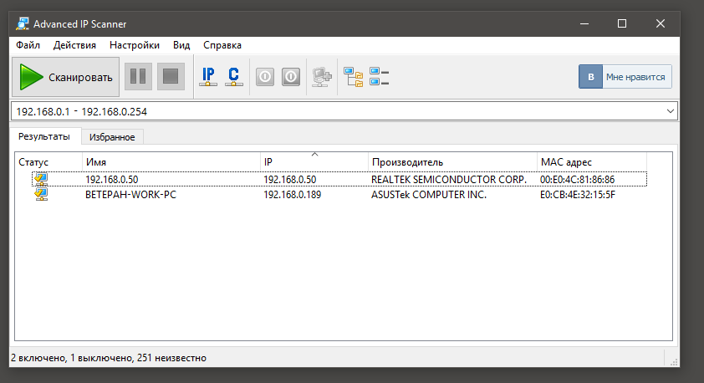Click the expand all tree icon
Screen dimensions: 704x383
tap(354, 77)
